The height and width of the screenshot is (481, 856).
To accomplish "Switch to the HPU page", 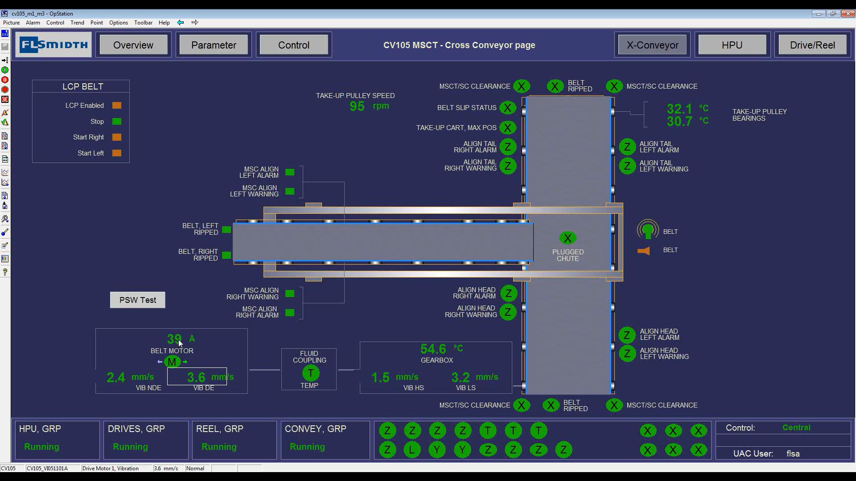I will pyautogui.click(x=732, y=45).
